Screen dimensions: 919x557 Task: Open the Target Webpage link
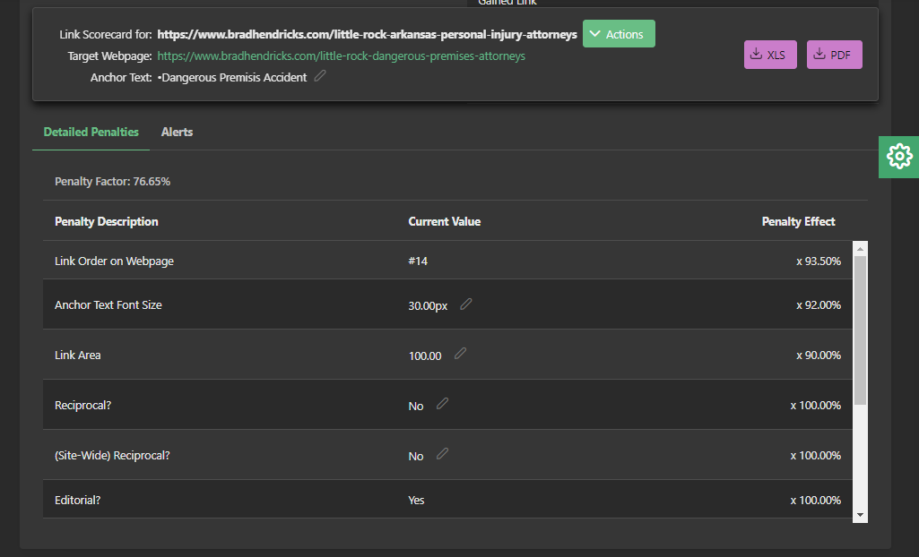pyautogui.click(x=341, y=56)
